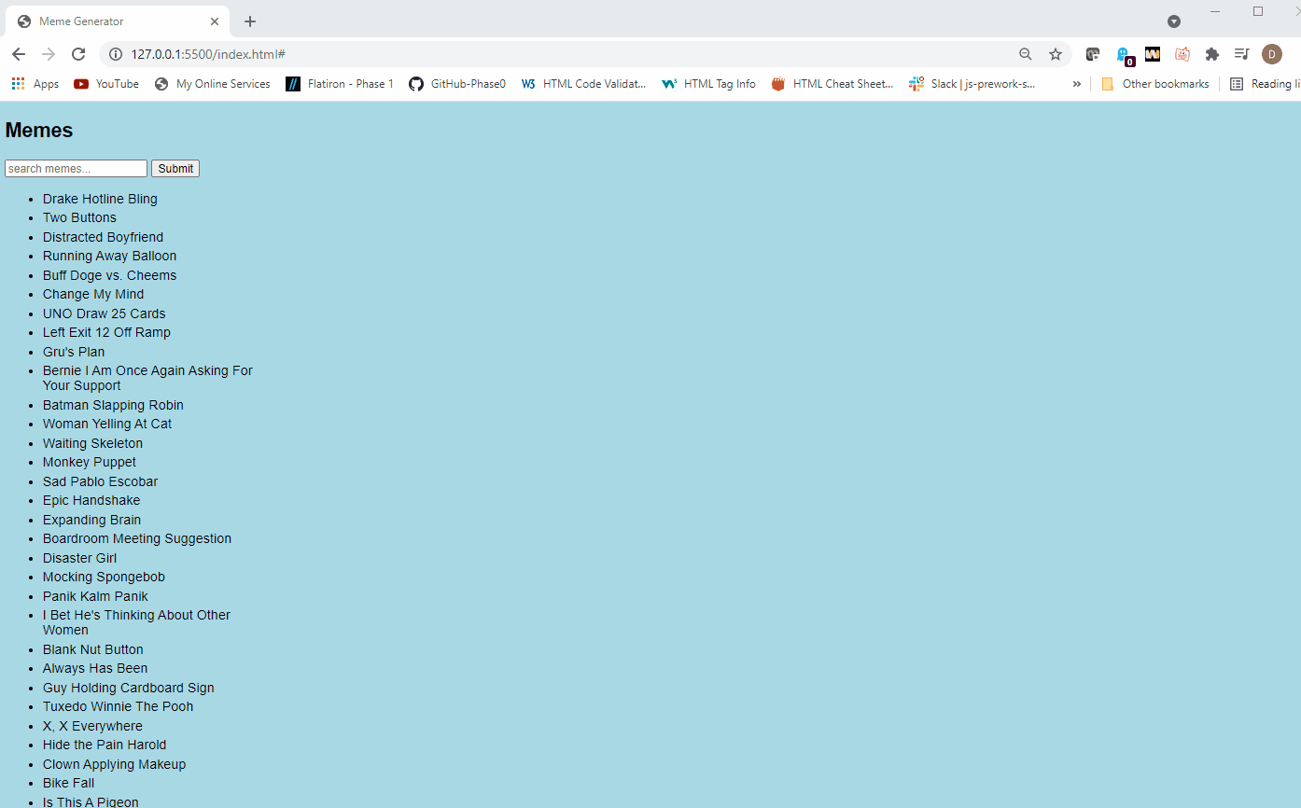Click the first dark extension icon in toolbar
1301x808 pixels.
[x=1093, y=54]
